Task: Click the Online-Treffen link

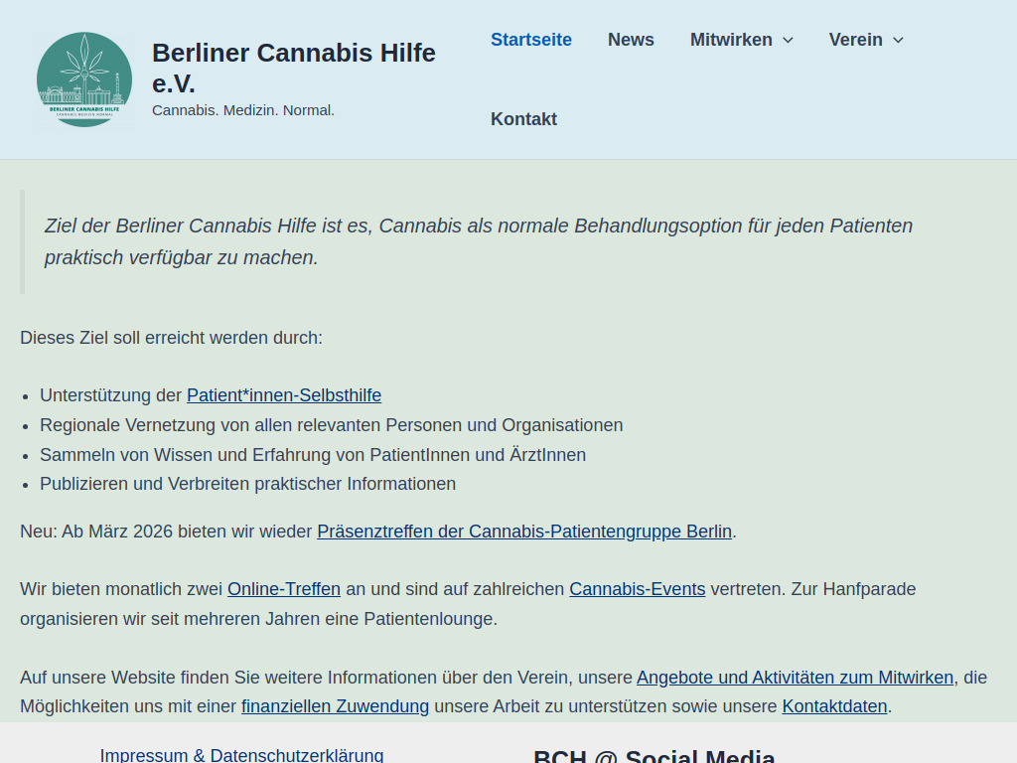Action: [283, 589]
